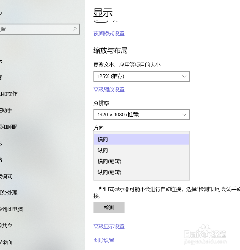Click the chevron arrow of the scaling dropdown
Viewport: 240px width, 250px height.
click(184, 76)
